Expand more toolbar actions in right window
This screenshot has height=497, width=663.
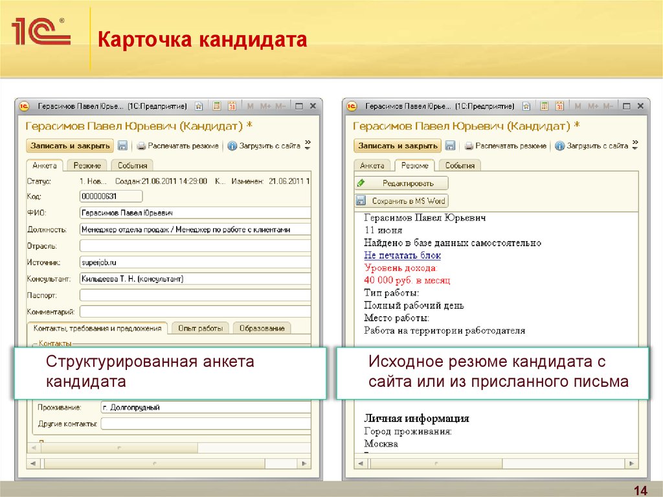pyautogui.click(x=635, y=144)
